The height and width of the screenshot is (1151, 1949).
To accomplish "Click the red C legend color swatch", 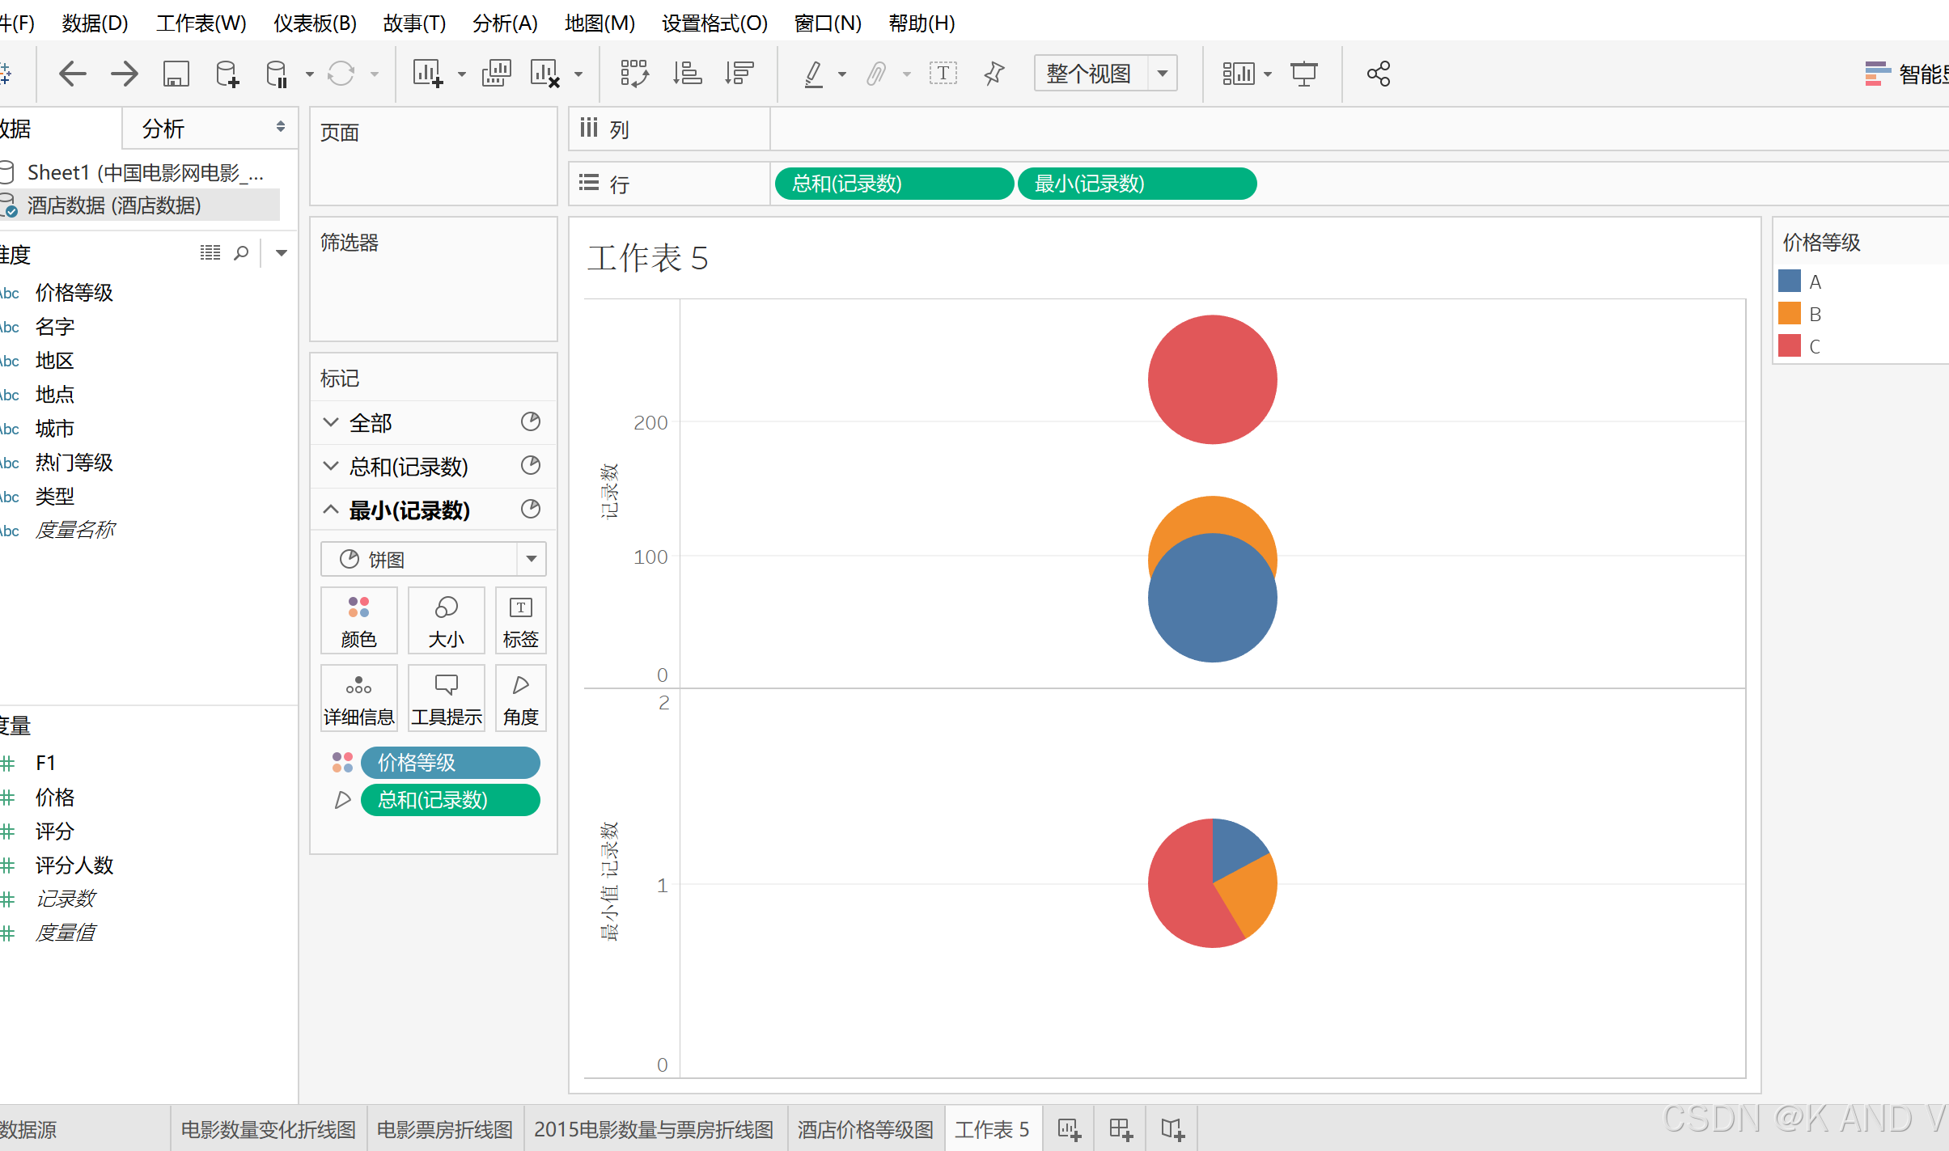I will pos(1790,346).
